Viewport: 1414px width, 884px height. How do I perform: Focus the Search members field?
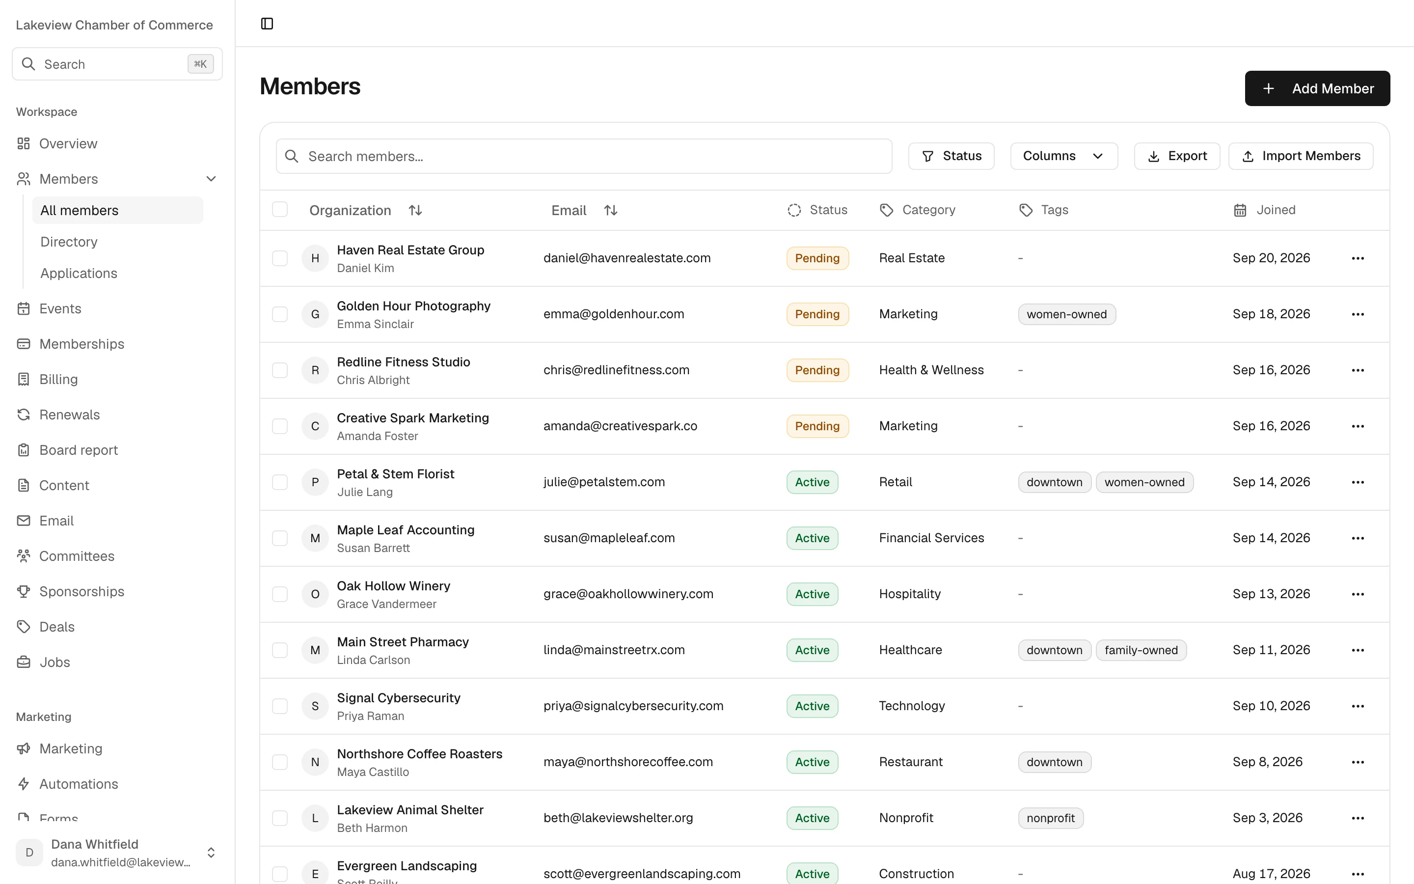click(x=584, y=156)
